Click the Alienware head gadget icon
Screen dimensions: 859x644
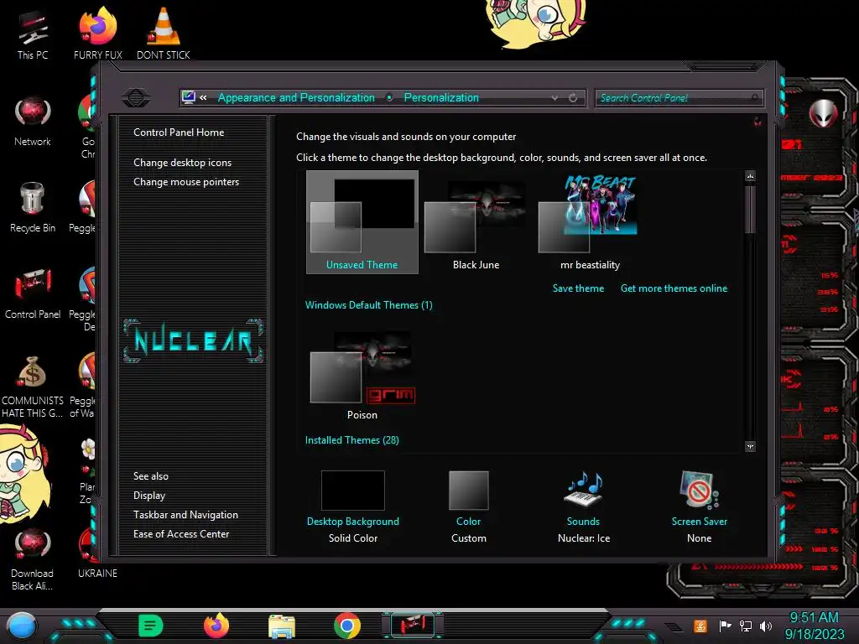(x=823, y=114)
